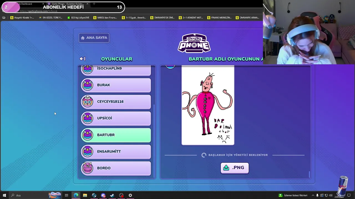This screenshot has width=355, height=199.
Task: Open 'VAROL'dan Finans...' bookmark
Action: 105,18
